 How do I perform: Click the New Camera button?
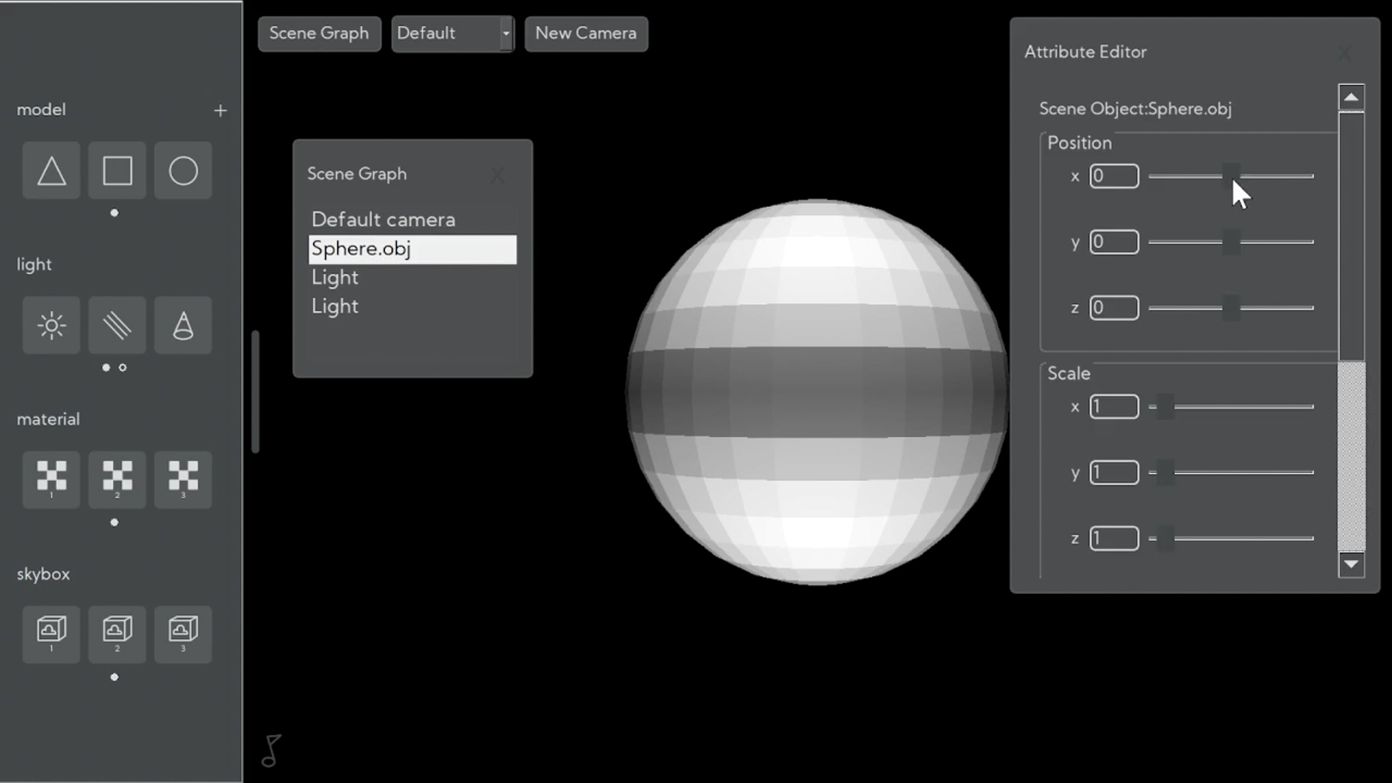click(586, 34)
